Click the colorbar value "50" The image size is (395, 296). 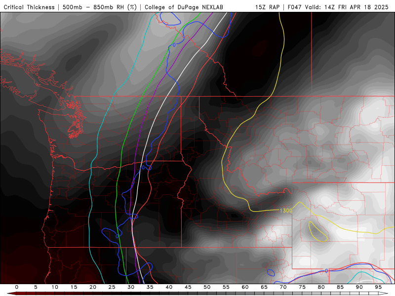pyautogui.click(x=207, y=287)
